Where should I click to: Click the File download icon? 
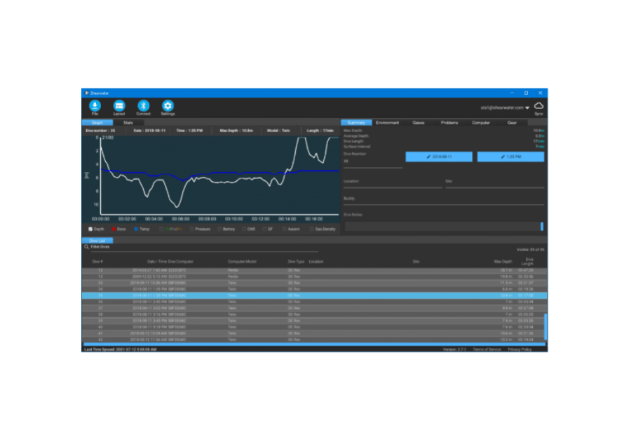tap(95, 105)
